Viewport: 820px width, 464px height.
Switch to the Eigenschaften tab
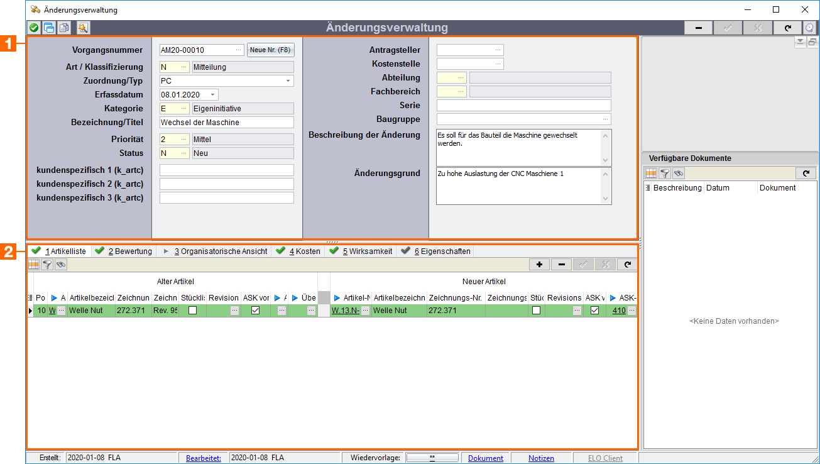click(435, 251)
